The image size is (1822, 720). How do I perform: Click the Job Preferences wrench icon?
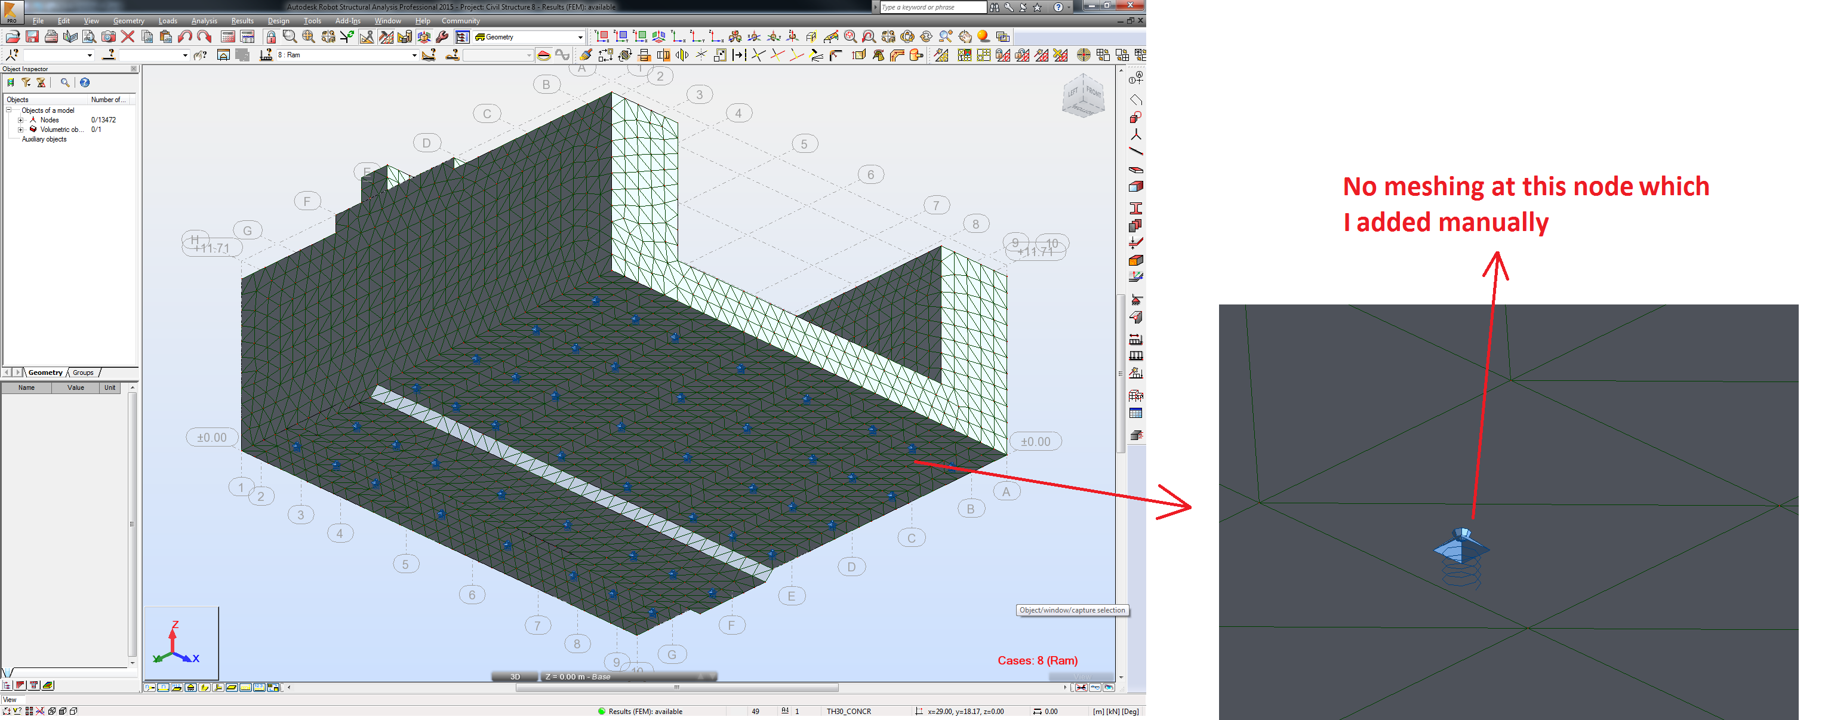pyautogui.click(x=442, y=37)
